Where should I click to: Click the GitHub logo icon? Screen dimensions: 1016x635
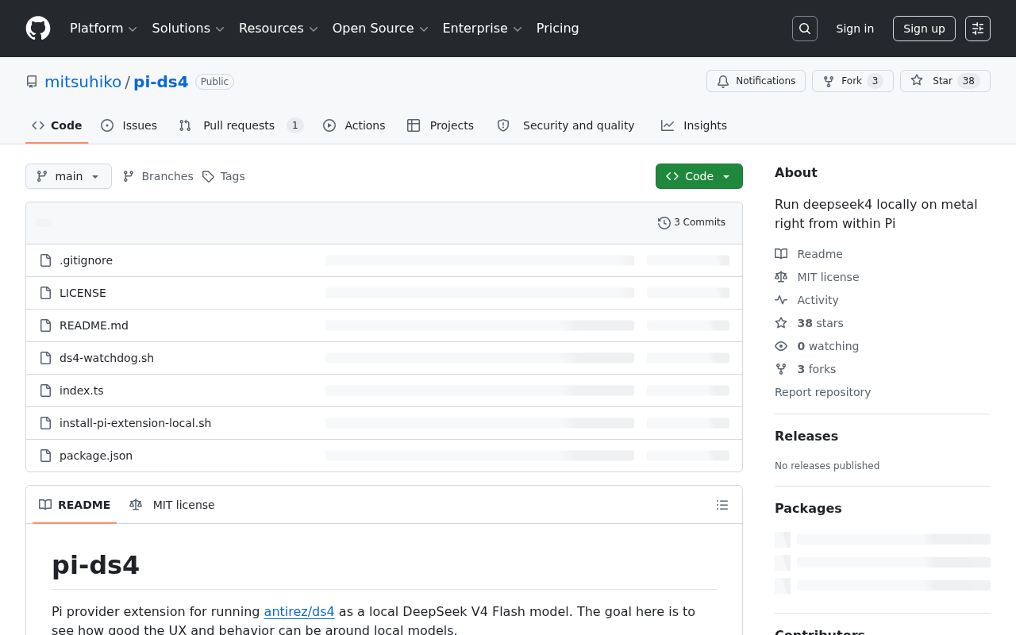click(x=38, y=29)
